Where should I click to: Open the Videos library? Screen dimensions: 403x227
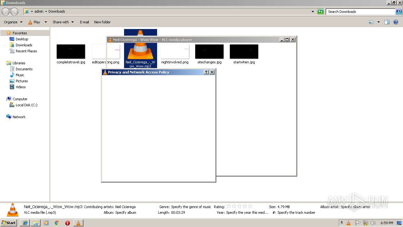point(20,87)
